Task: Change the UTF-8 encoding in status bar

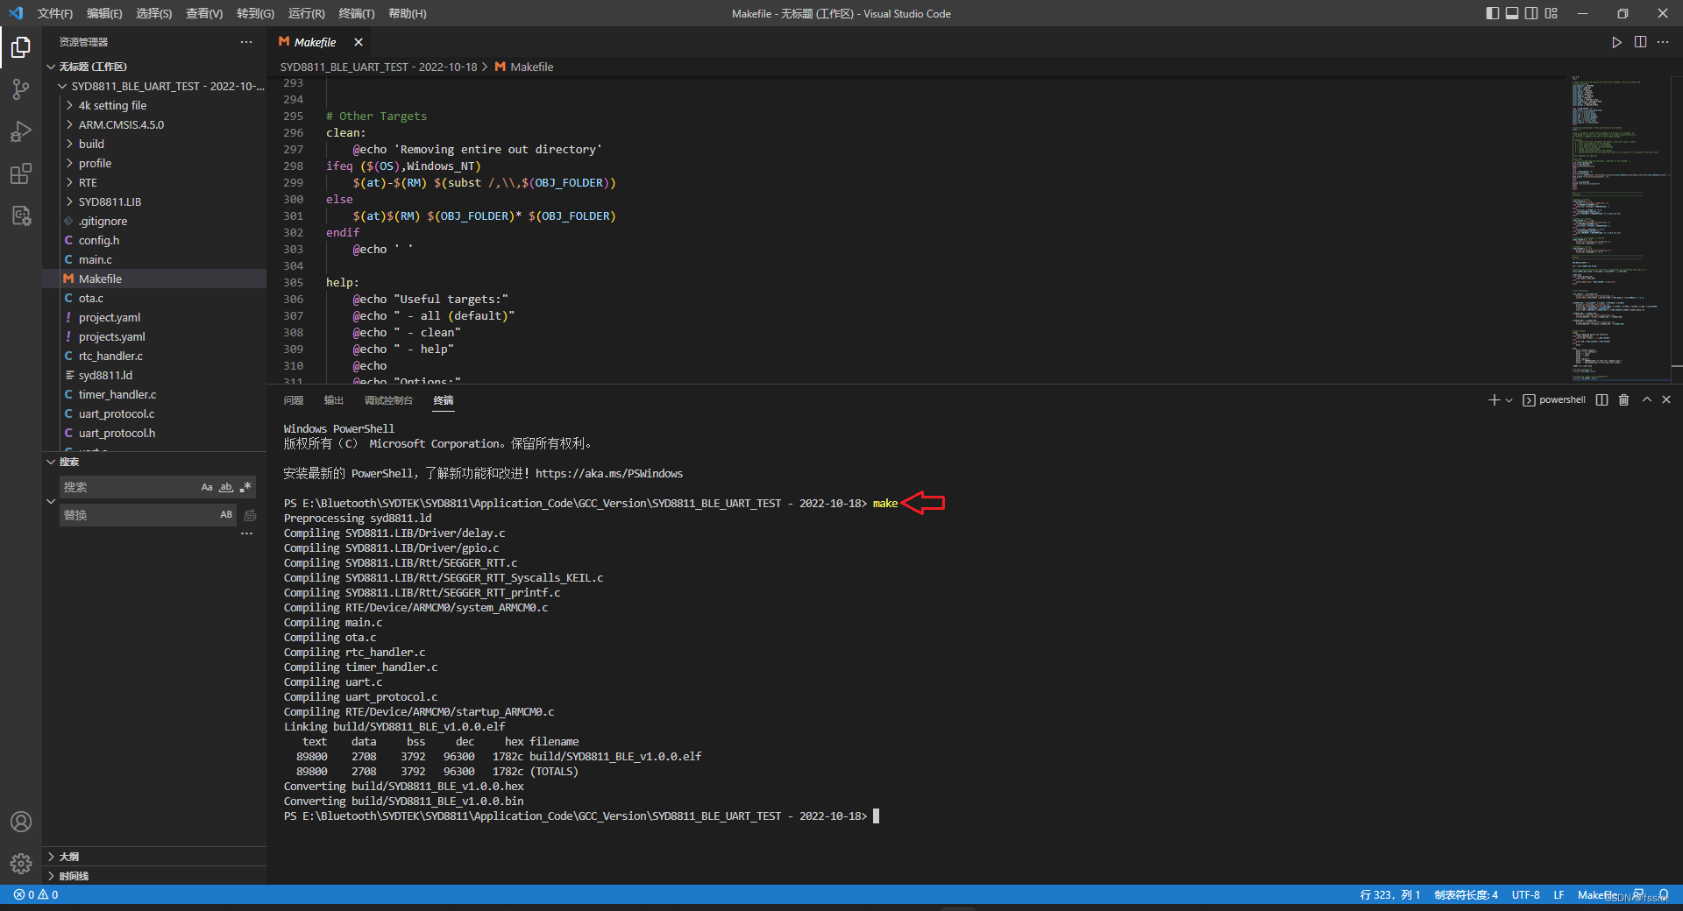Action: point(1526,894)
